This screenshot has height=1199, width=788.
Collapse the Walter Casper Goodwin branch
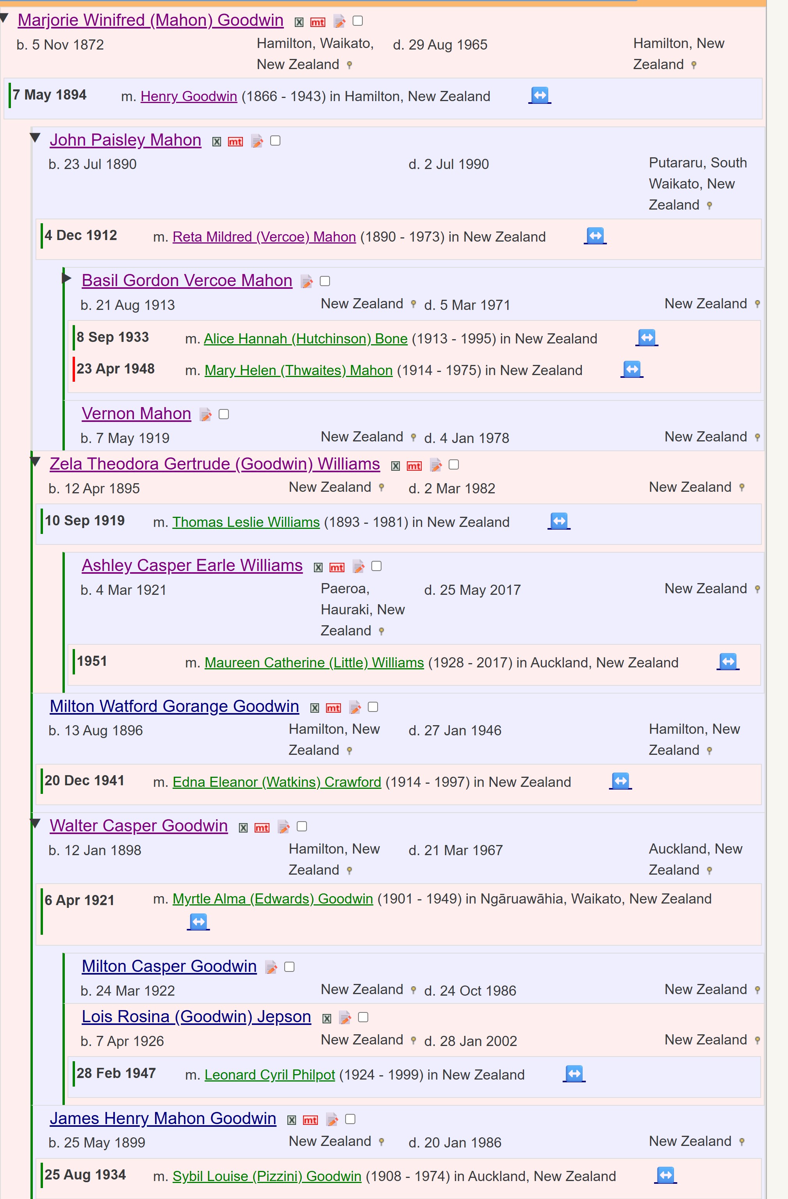35,823
